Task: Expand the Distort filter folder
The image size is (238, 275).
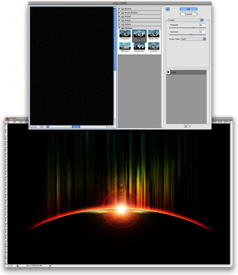Action: [x=119, y=16]
